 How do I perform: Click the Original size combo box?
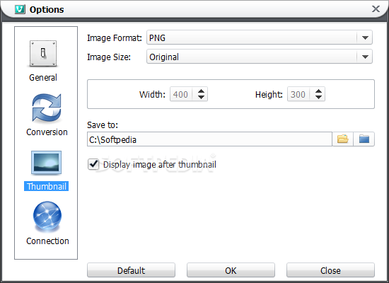(260, 57)
